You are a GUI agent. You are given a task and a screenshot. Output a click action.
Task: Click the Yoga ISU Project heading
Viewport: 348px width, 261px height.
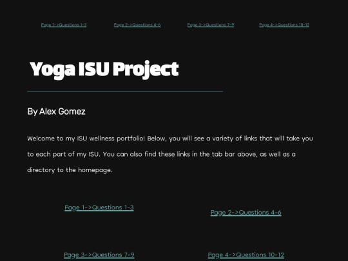pos(104,70)
